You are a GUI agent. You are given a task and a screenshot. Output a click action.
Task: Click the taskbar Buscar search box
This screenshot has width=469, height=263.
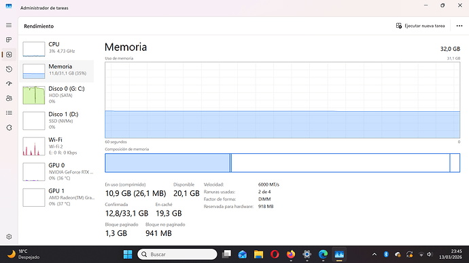point(177,254)
